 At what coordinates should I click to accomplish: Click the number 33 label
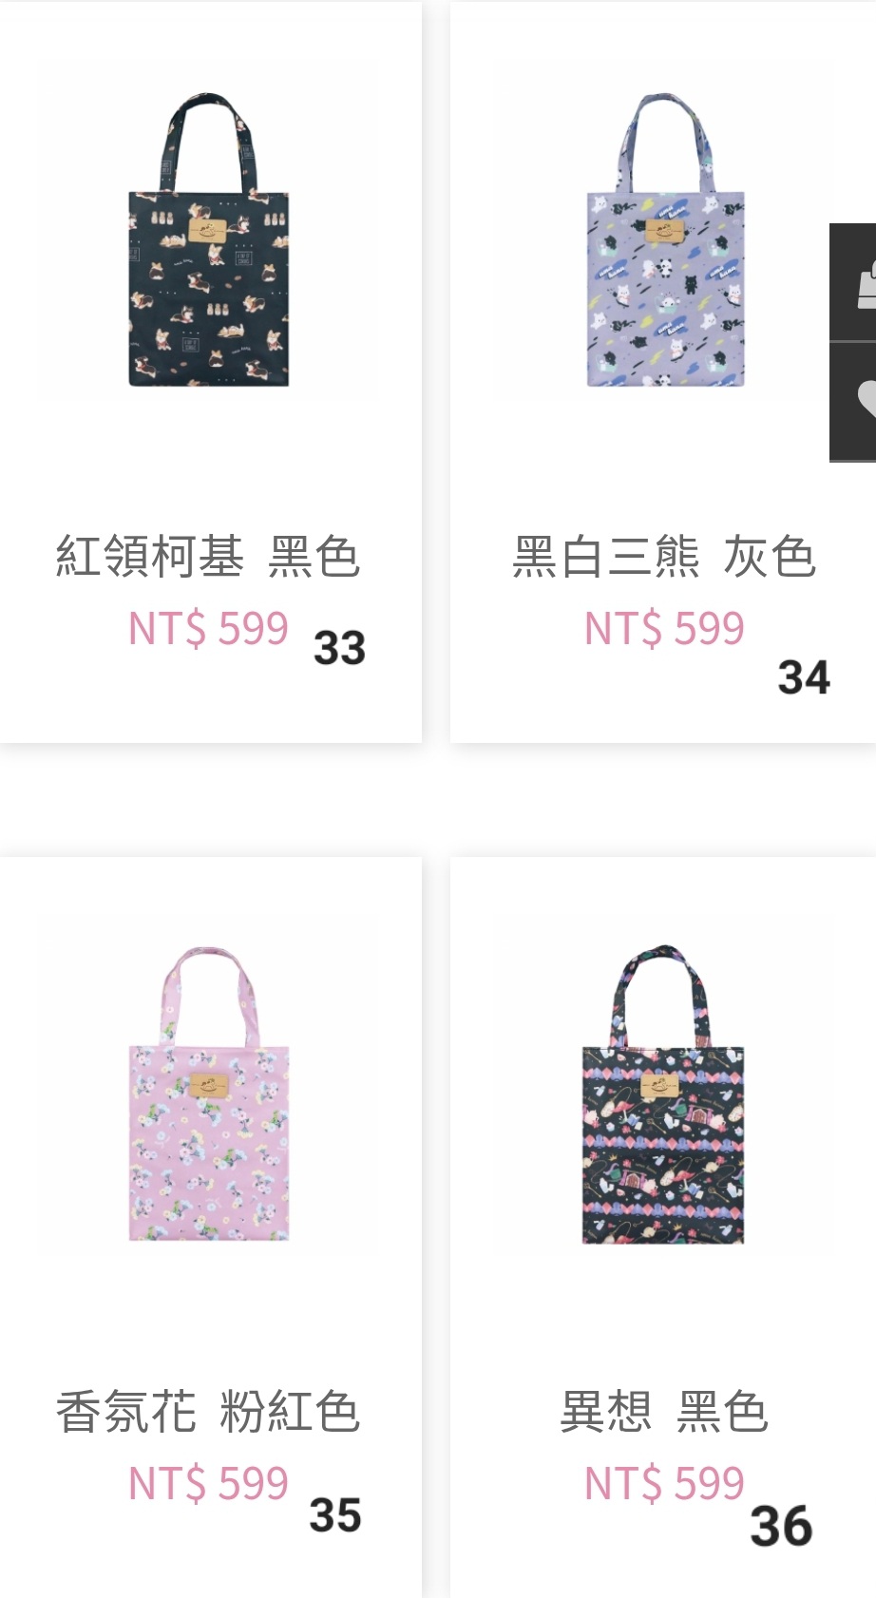(339, 648)
